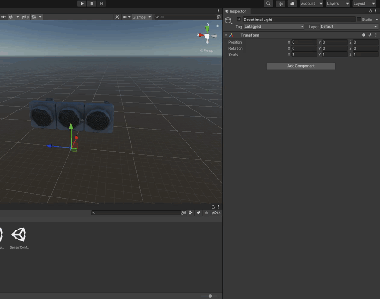Click the sun brightness icon in top toolbar

click(280, 3)
